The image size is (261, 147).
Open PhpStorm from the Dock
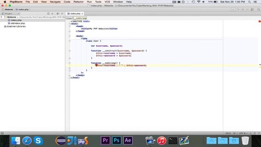[x=83, y=140]
